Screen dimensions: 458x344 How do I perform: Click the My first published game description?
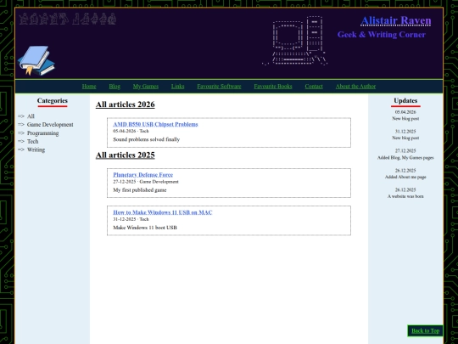(x=140, y=190)
